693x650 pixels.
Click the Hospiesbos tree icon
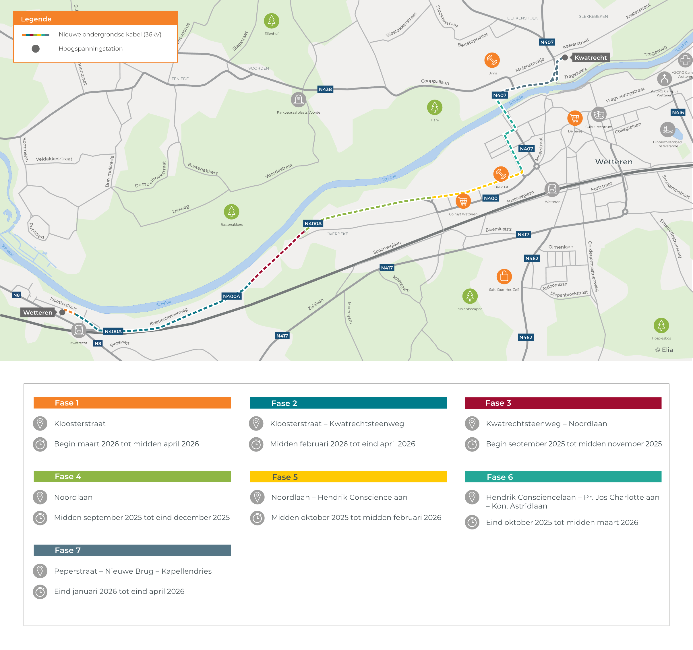coord(661,325)
